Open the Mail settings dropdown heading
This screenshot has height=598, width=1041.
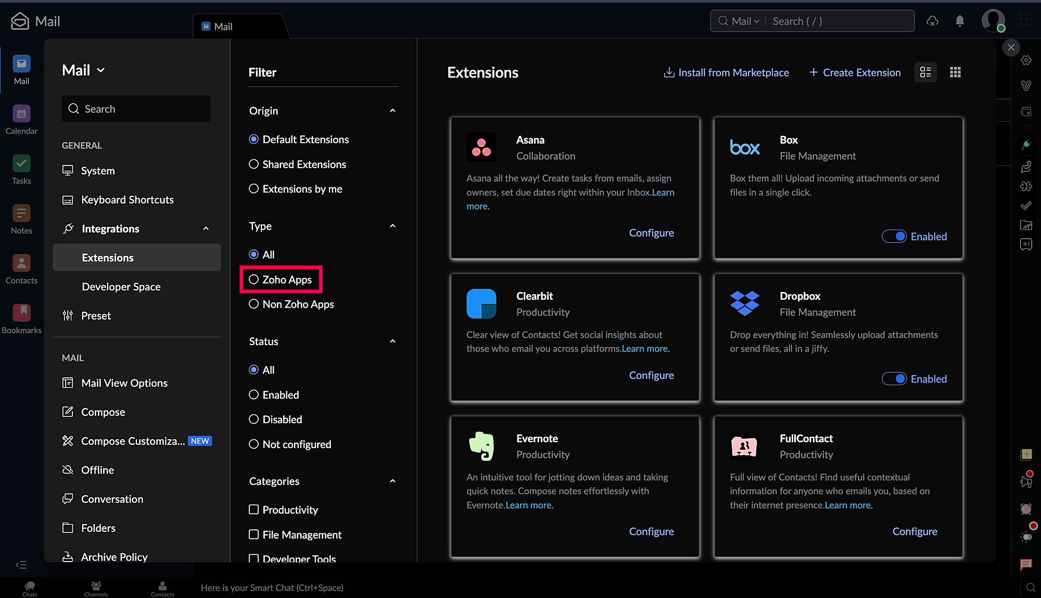83,70
